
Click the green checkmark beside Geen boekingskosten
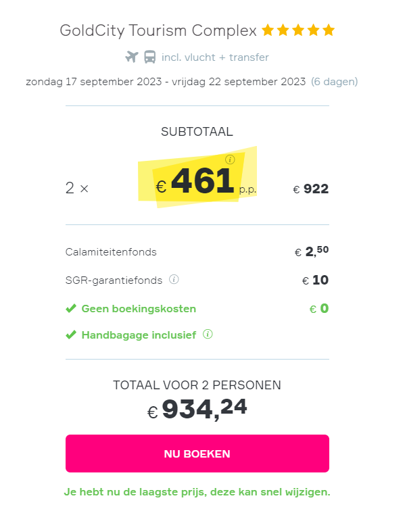coord(71,308)
